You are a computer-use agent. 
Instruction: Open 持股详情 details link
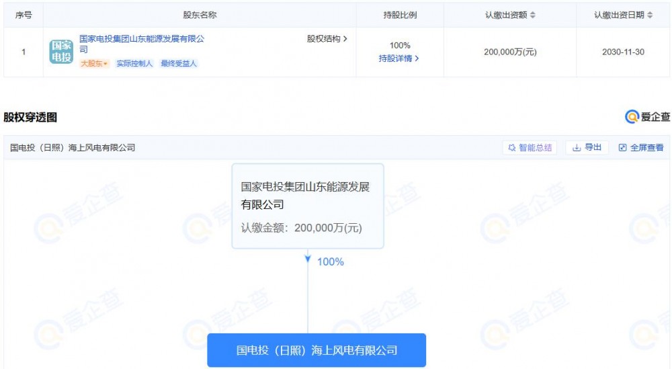point(399,58)
